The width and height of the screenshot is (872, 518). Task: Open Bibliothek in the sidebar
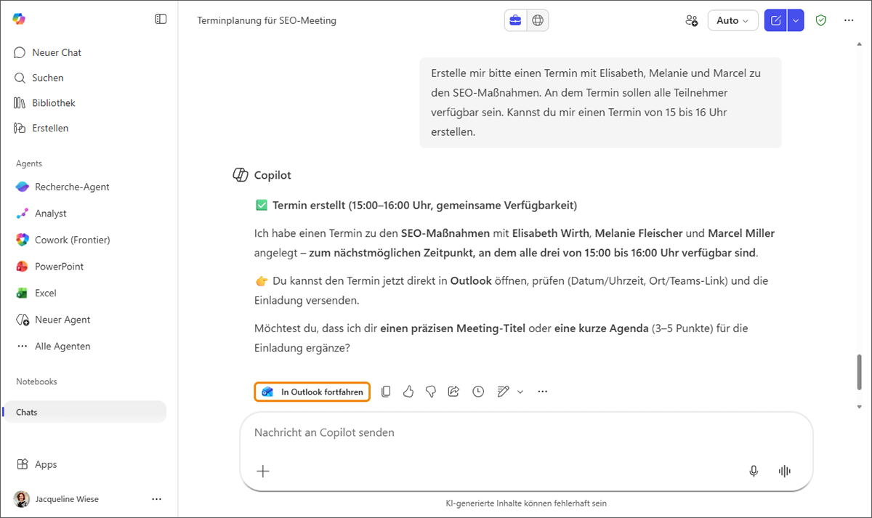click(x=53, y=103)
